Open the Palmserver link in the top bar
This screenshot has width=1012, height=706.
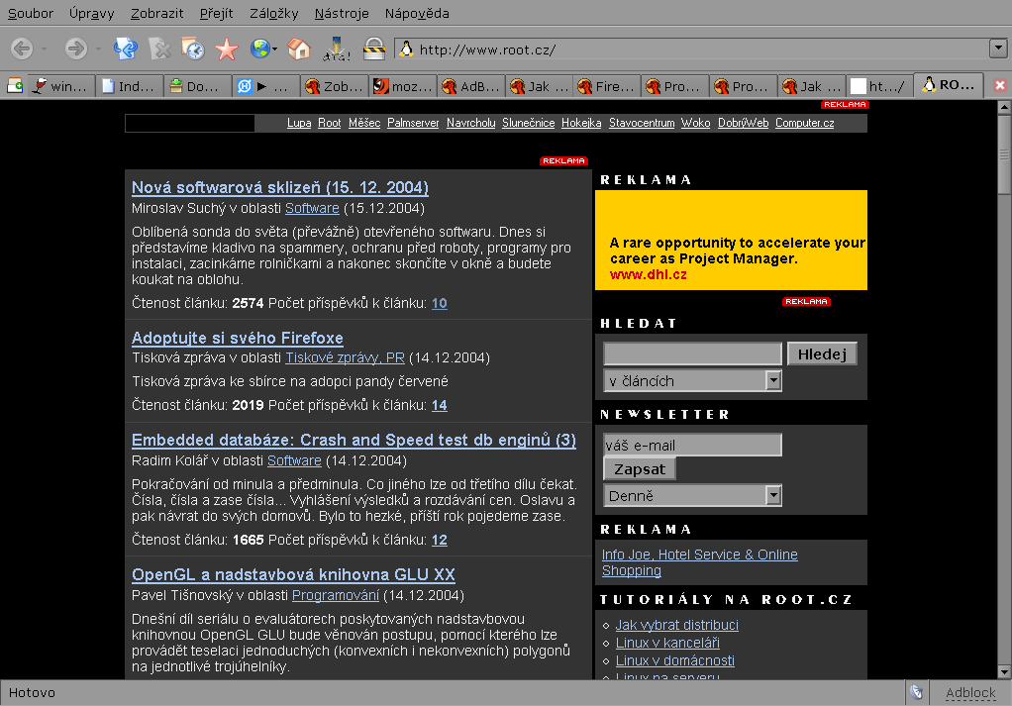coord(413,123)
